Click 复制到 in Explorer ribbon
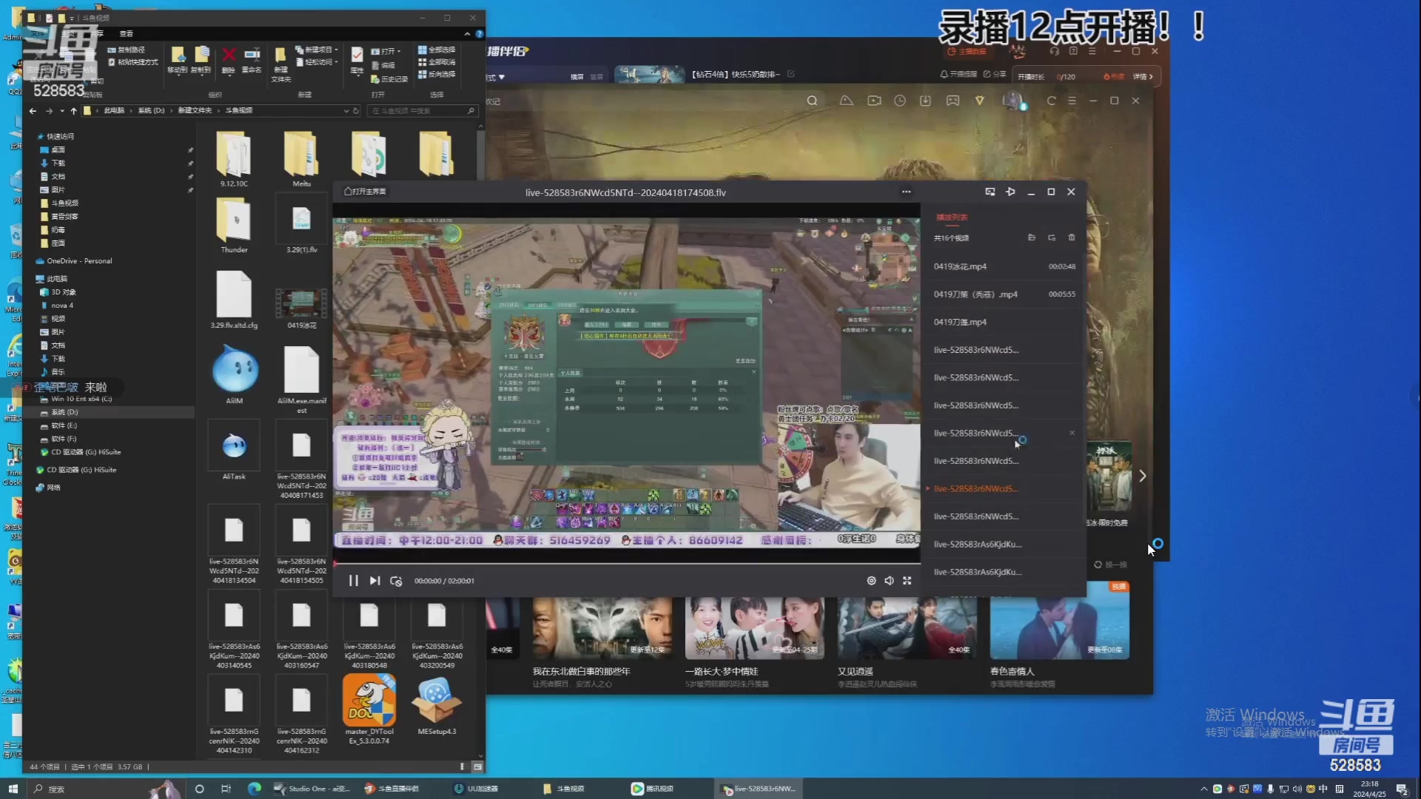The height and width of the screenshot is (799, 1421). [x=201, y=60]
